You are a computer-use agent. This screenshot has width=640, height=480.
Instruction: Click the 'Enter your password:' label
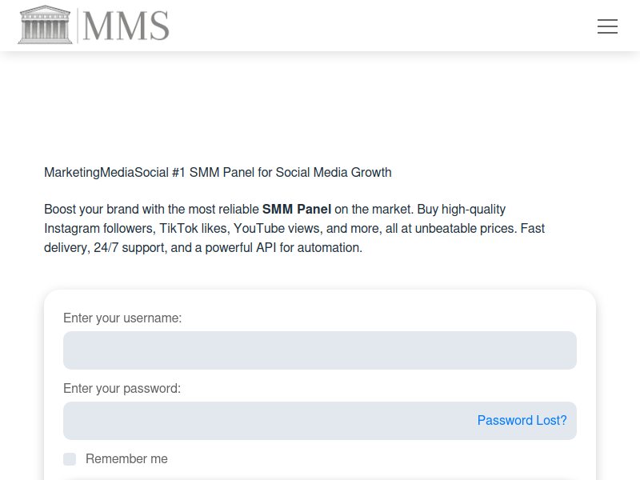[x=122, y=388]
